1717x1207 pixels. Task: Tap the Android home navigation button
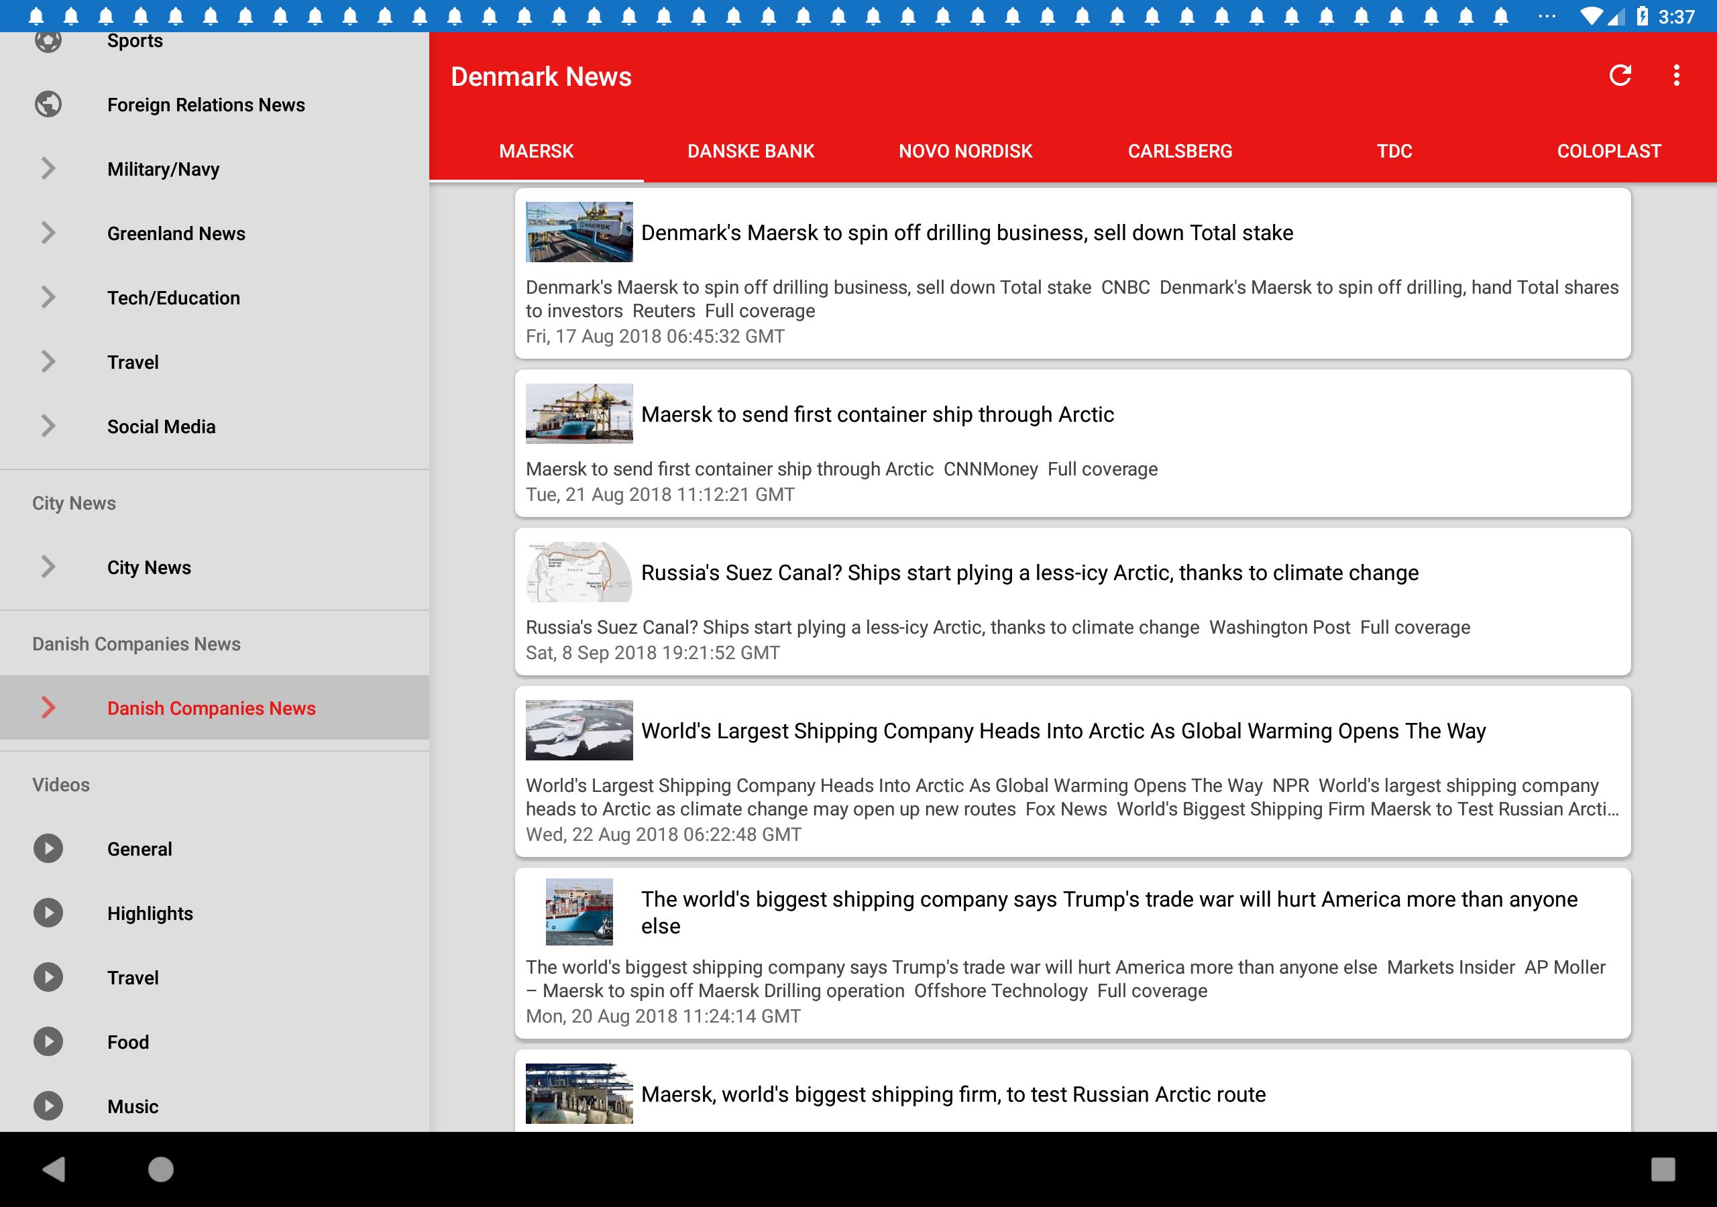click(161, 1169)
